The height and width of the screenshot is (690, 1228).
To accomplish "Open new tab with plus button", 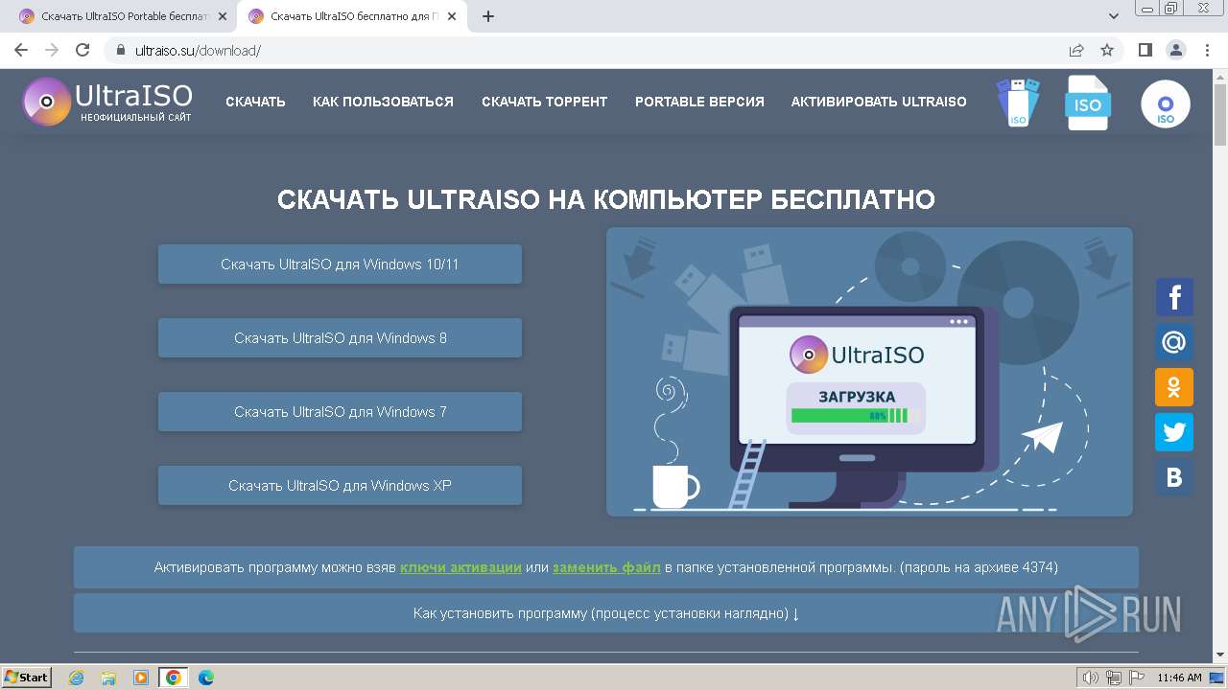I will pyautogui.click(x=488, y=16).
